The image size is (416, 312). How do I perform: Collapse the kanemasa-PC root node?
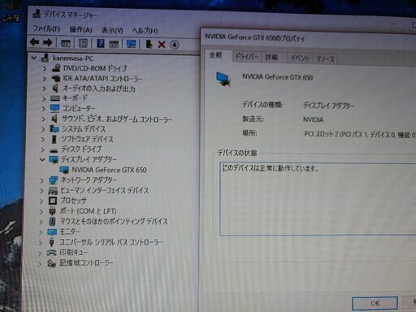tap(34, 58)
